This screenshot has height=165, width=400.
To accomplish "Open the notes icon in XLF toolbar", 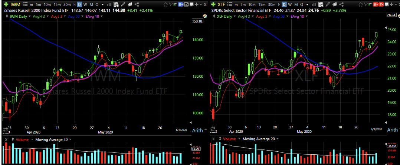I will point(334,4).
